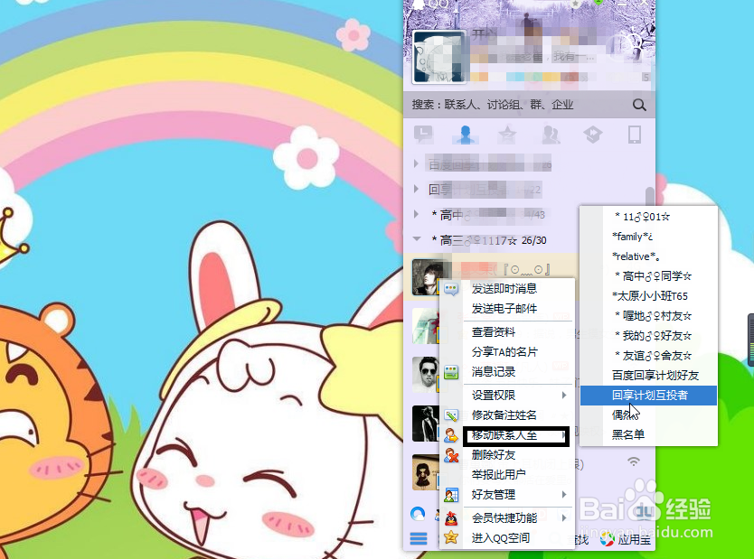Move contact to 回享计划互投者 group
The image size is (754, 559).
click(648, 396)
